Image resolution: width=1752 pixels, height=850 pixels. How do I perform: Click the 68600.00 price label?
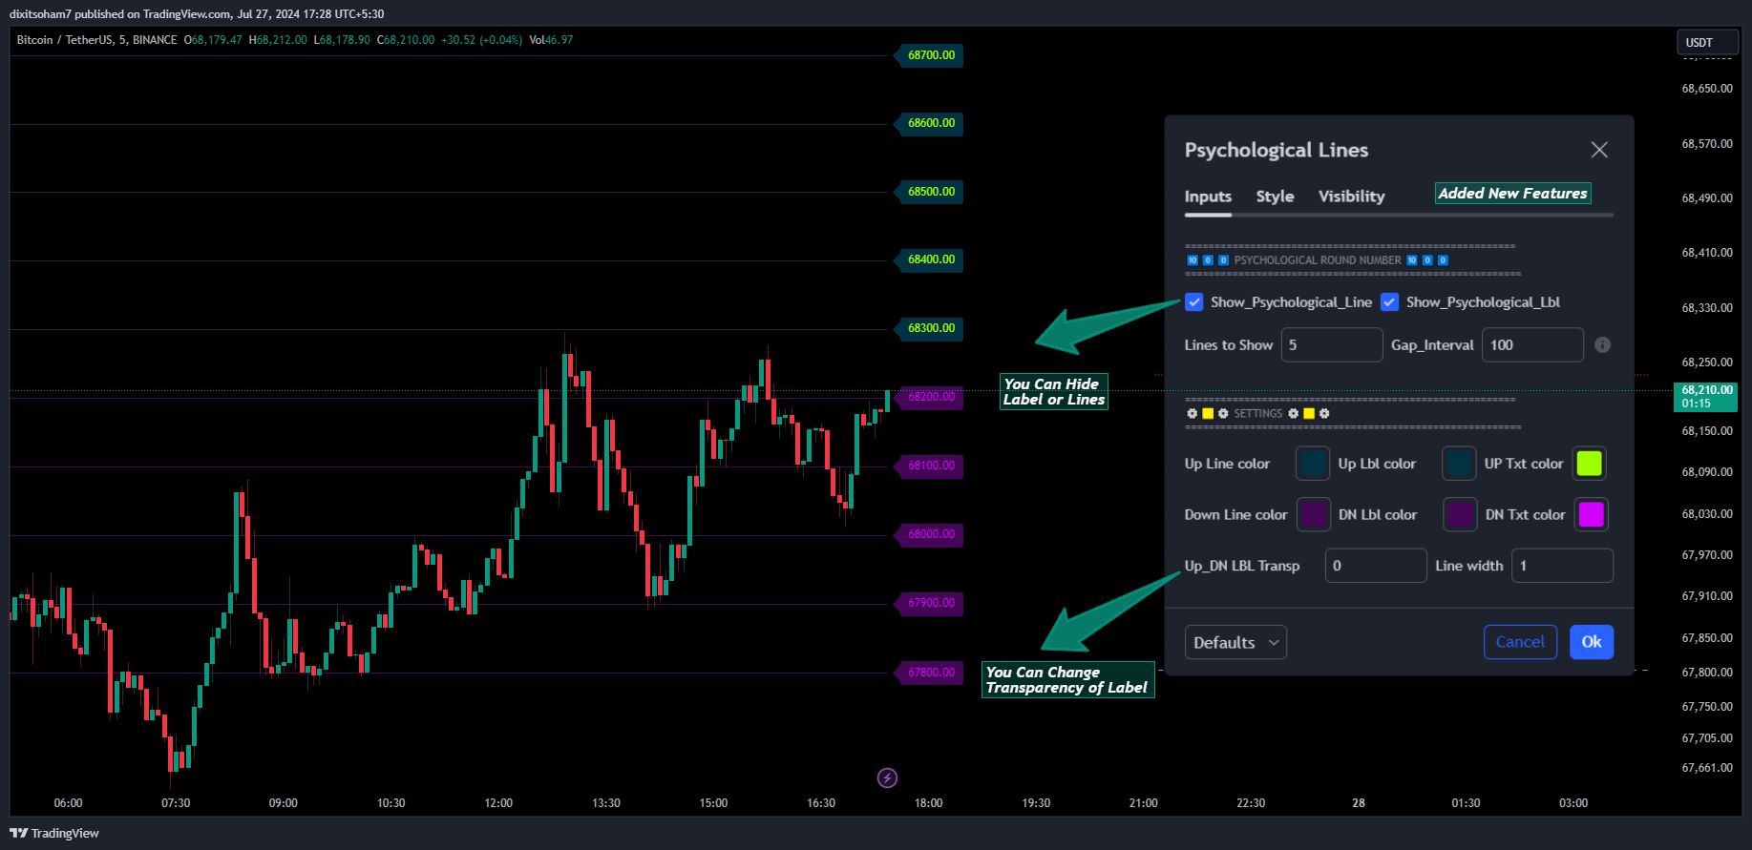931,123
